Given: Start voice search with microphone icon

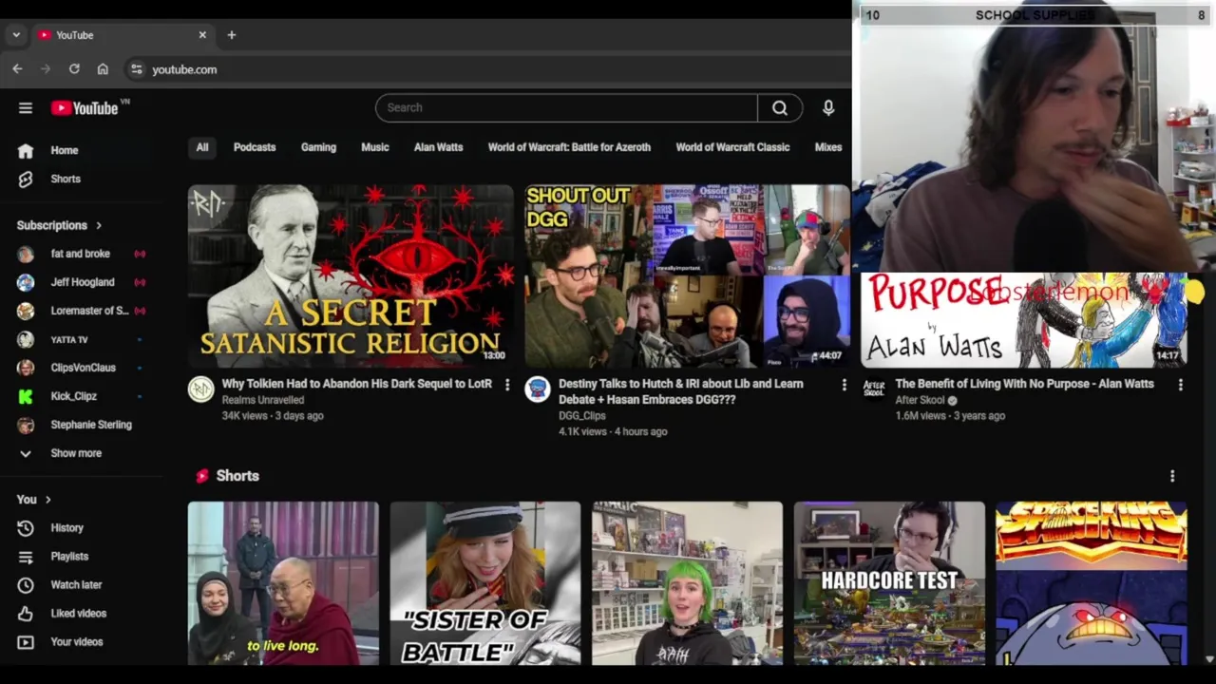Looking at the screenshot, I should click(828, 108).
